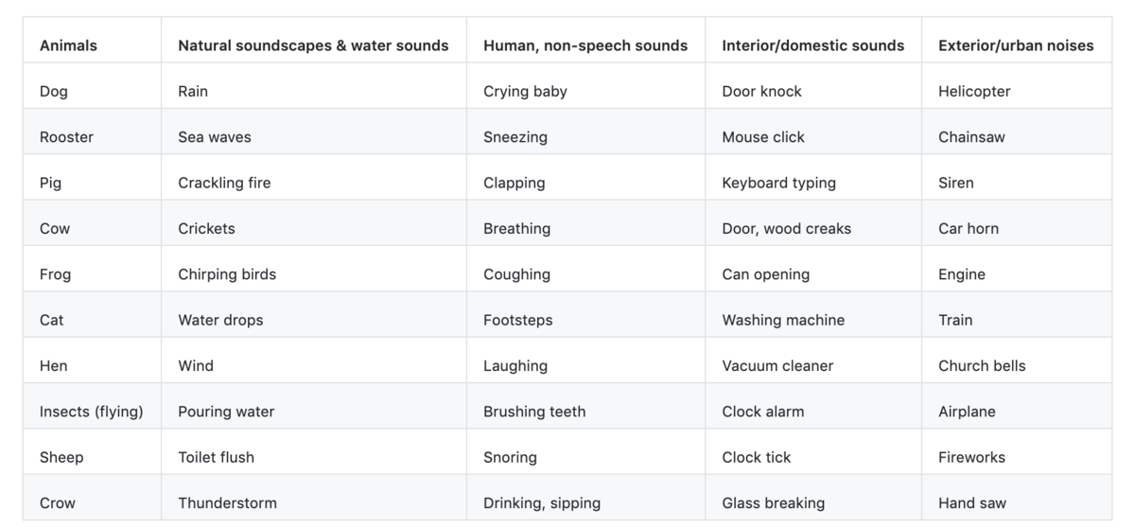
Task: Click the Human, non-speech sounds header
Action: 585,45
